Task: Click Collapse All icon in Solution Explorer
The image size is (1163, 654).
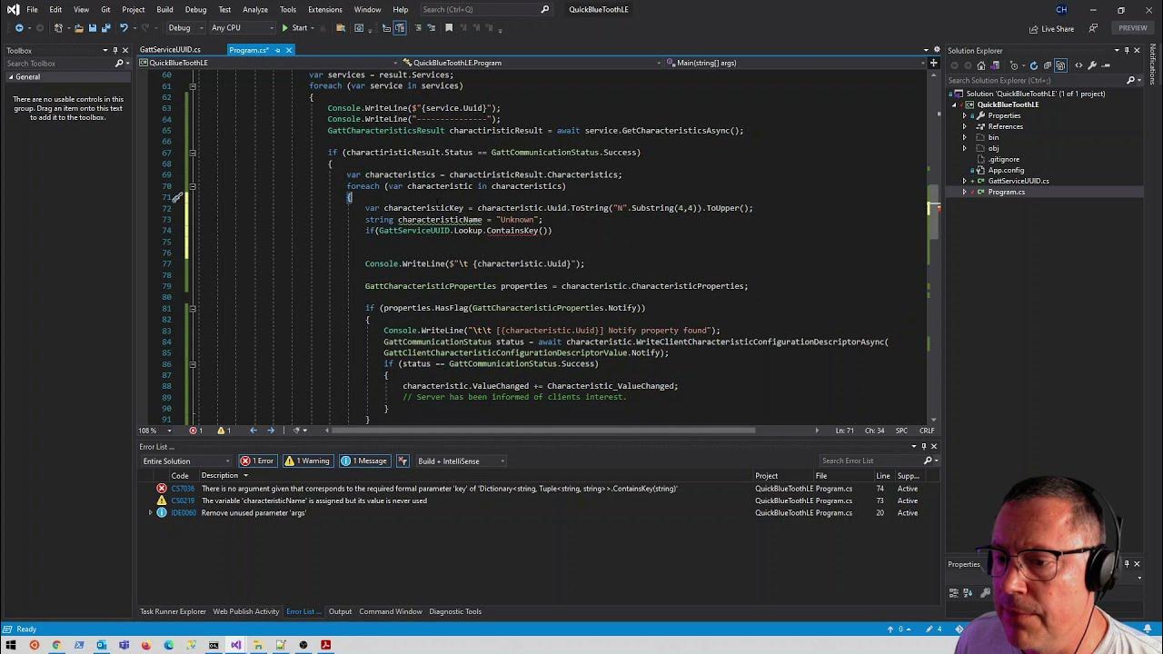Action: tap(1047, 65)
